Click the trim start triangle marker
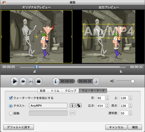This screenshot has height=132, width=145. tap(35, 71)
